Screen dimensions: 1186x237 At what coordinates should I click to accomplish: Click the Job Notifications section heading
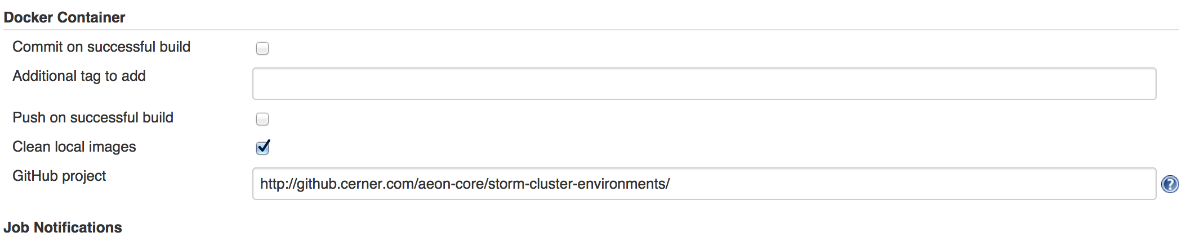tap(63, 227)
